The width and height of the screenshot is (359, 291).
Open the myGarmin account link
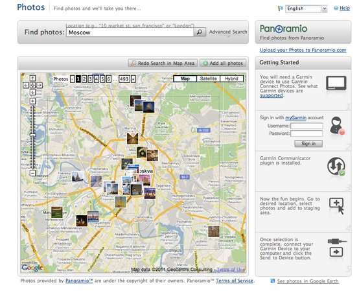tap(295, 118)
